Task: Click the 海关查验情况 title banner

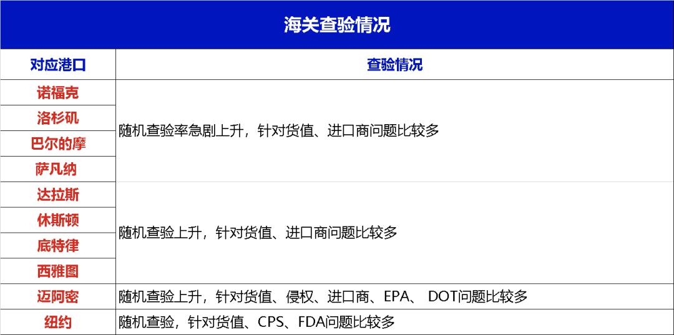Action: [337, 25]
